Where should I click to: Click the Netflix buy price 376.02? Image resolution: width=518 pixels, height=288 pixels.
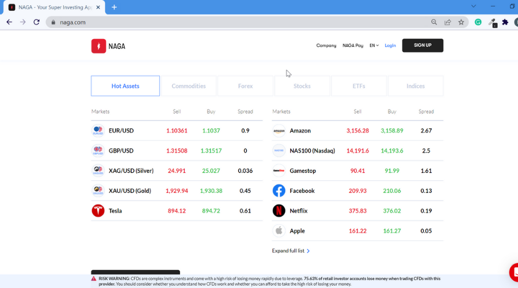[392, 211]
